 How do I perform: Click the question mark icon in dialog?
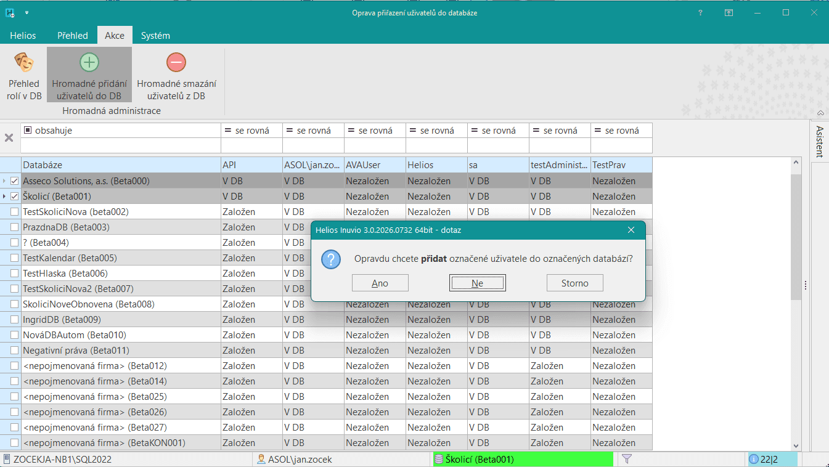tap(331, 259)
